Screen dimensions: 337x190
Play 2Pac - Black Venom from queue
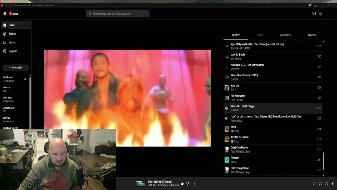(x=273, y=77)
